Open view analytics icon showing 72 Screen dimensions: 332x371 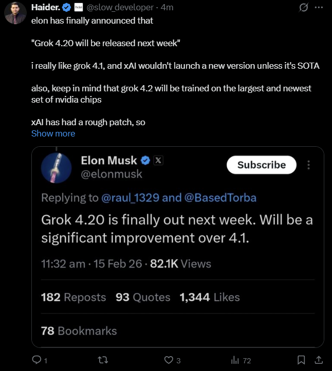click(x=236, y=360)
